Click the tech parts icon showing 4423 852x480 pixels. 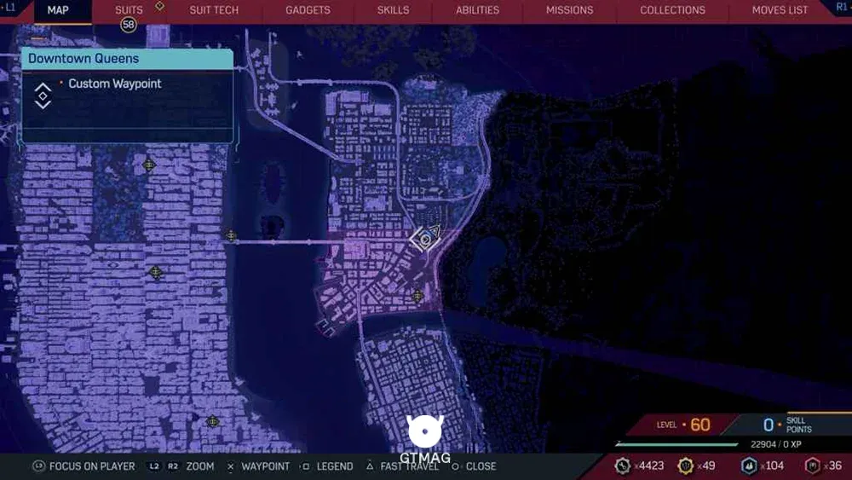pyautogui.click(x=623, y=466)
